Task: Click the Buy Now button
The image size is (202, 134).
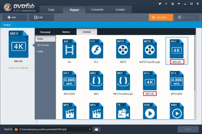Action: [x=161, y=17]
